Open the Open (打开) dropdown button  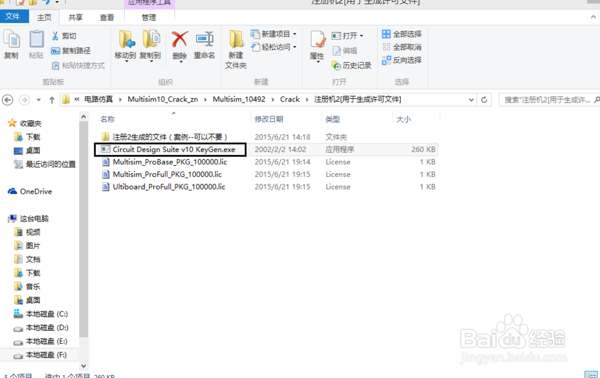347,35
